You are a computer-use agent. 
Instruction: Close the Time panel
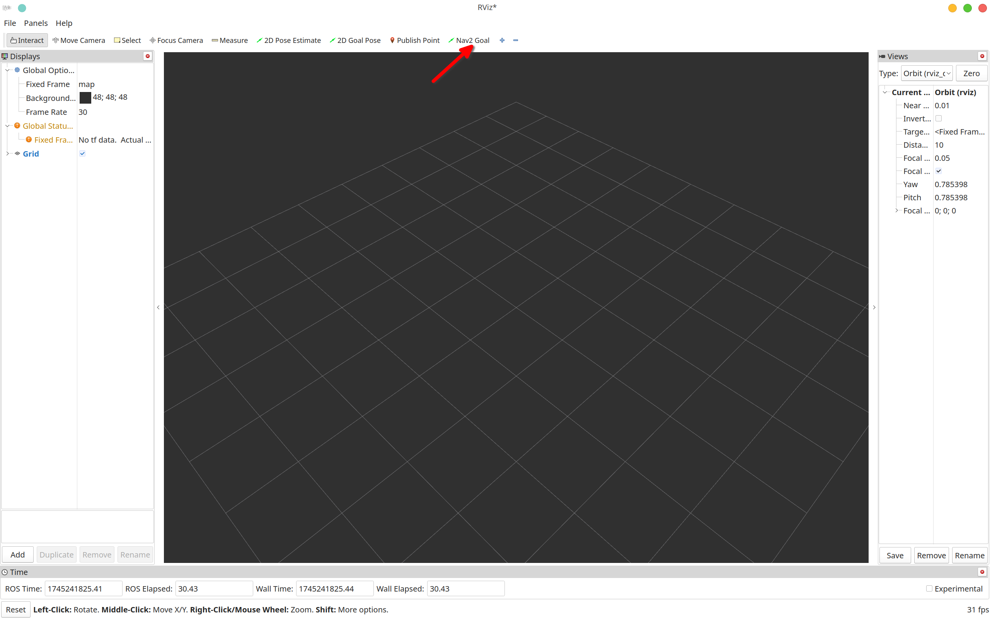click(x=982, y=572)
